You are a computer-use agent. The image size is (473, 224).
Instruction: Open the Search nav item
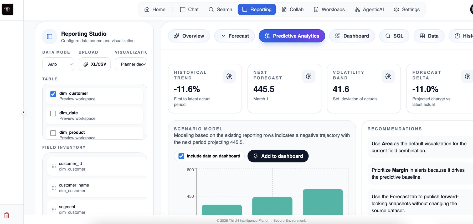pos(220,9)
